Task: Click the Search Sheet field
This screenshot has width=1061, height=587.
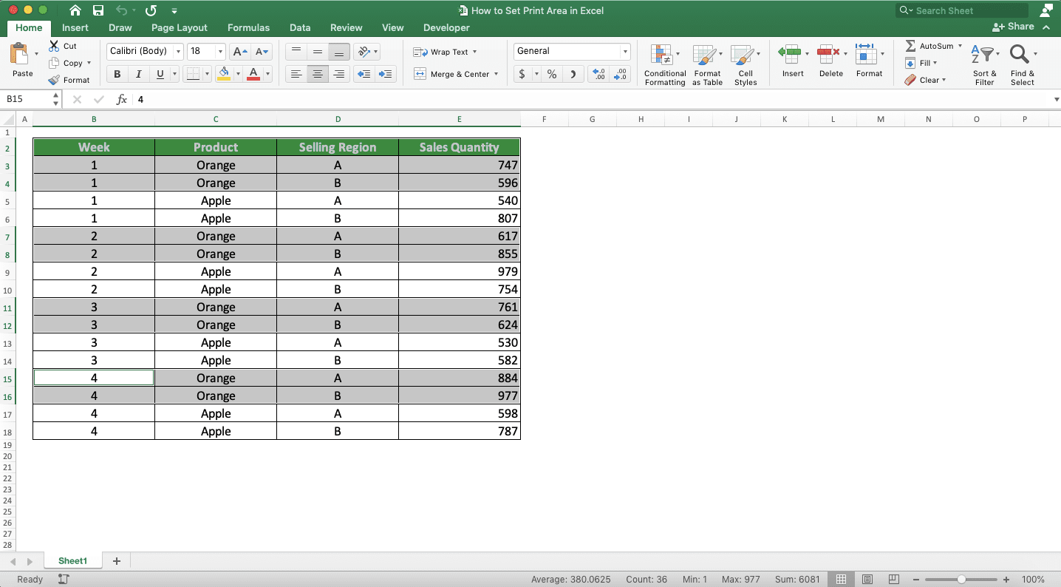Action: pos(962,10)
